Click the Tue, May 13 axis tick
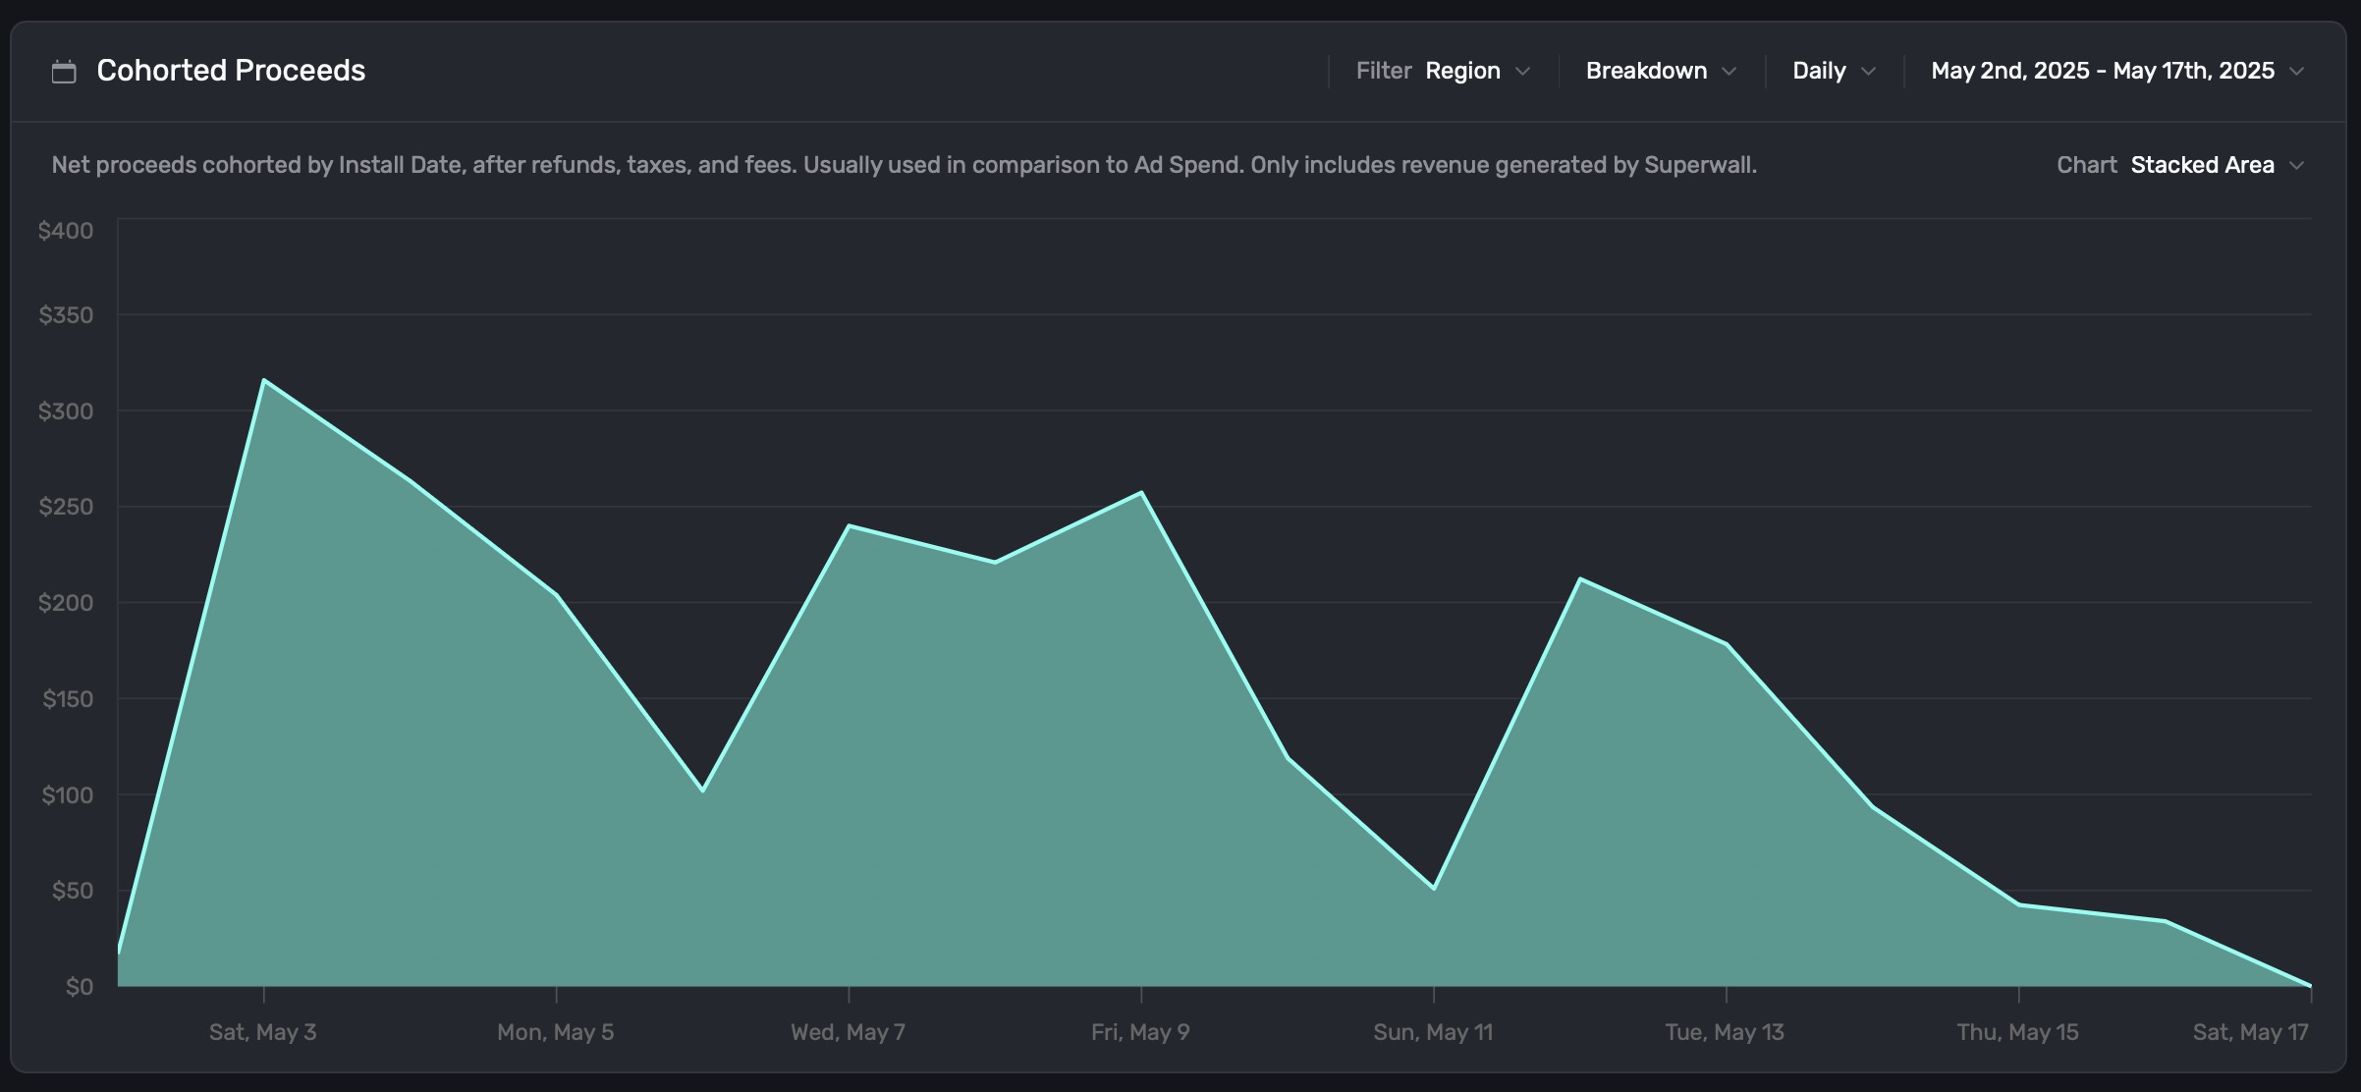 (x=1726, y=994)
